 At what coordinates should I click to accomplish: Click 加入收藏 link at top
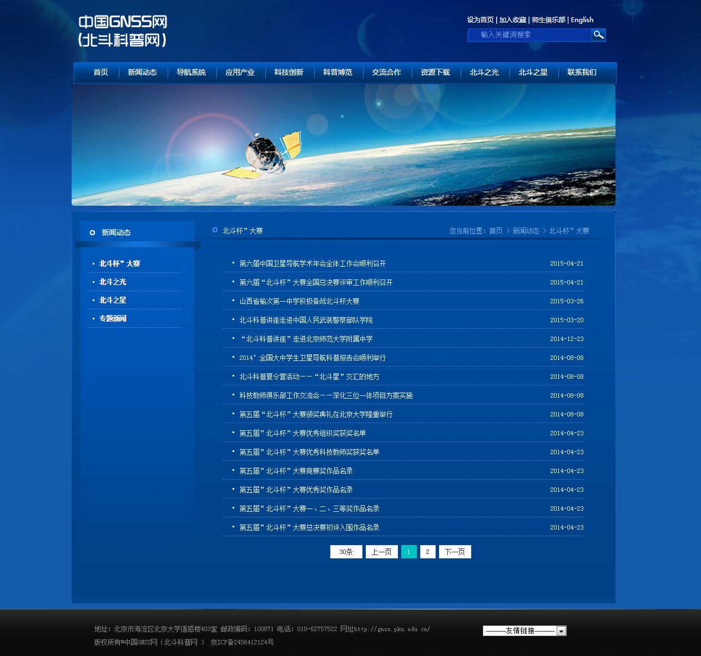pos(512,20)
